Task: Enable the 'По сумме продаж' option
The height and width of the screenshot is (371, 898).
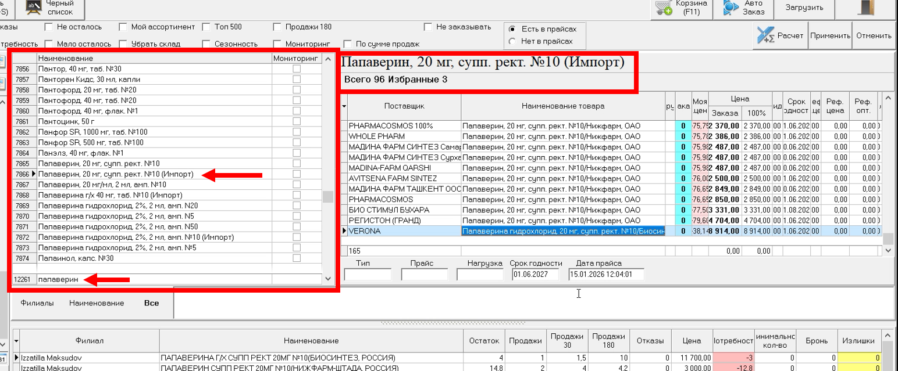Action: (x=347, y=43)
